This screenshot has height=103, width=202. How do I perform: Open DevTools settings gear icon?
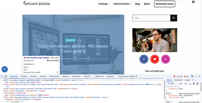(192, 76)
